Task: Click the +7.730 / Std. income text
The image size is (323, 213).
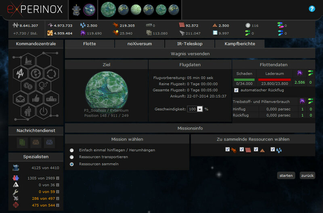Action: (x=25, y=33)
